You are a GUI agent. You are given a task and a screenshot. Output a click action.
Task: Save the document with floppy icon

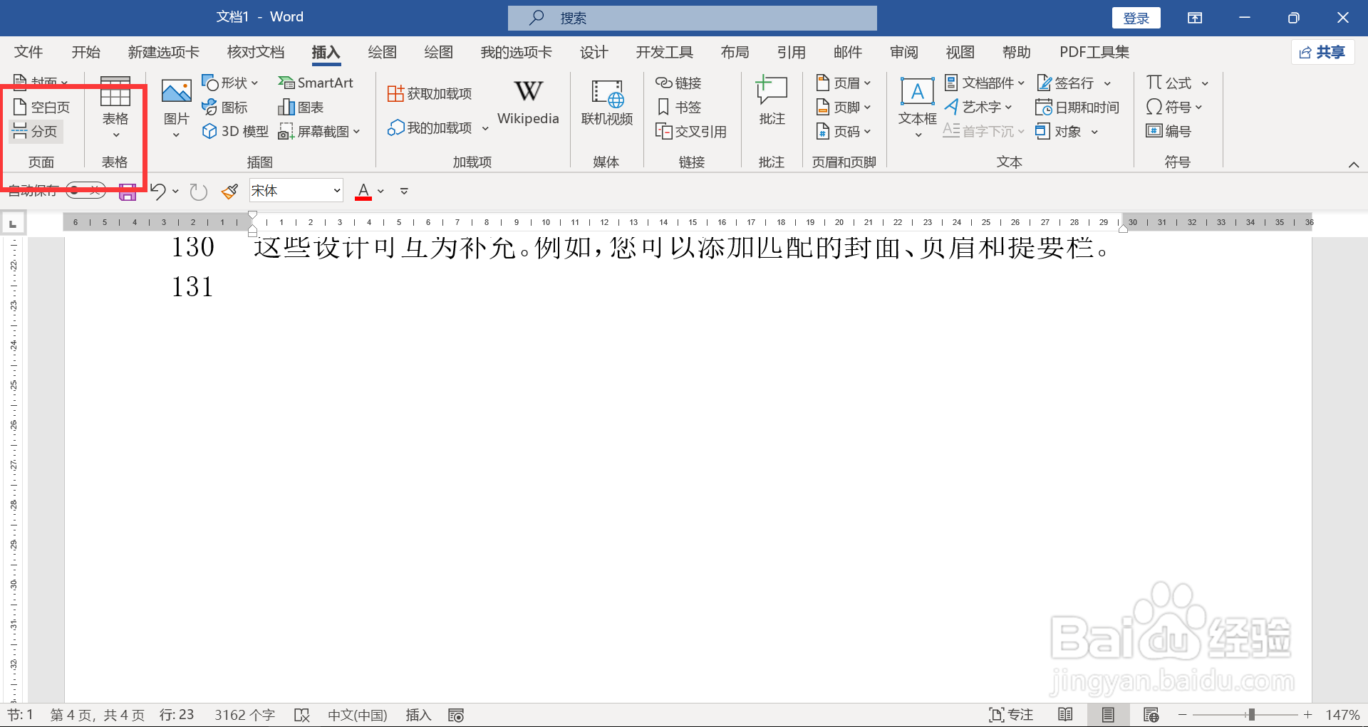pyautogui.click(x=127, y=191)
